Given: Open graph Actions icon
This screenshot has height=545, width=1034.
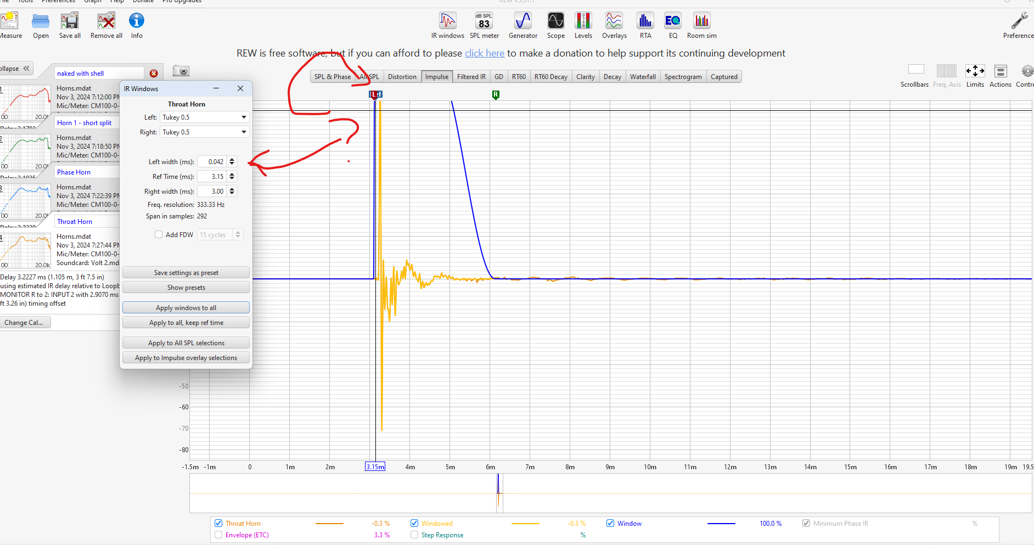Looking at the screenshot, I should tap(1001, 71).
